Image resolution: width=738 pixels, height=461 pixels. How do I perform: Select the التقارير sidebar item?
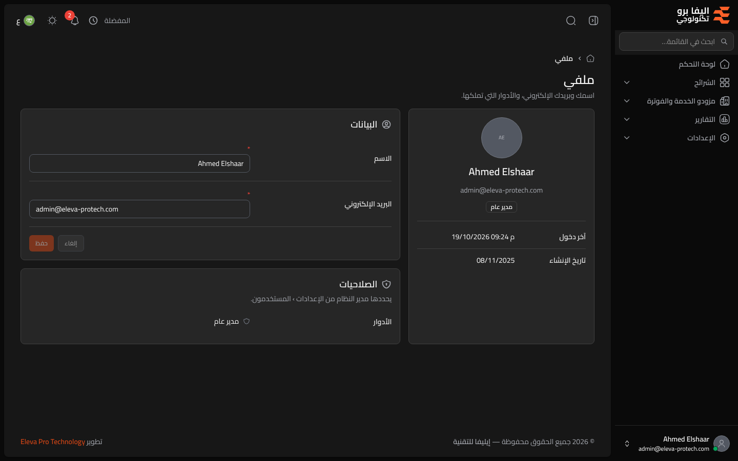[676, 119]
